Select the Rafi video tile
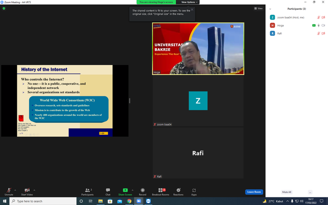The image size is (328, 205). click(198, 153)
